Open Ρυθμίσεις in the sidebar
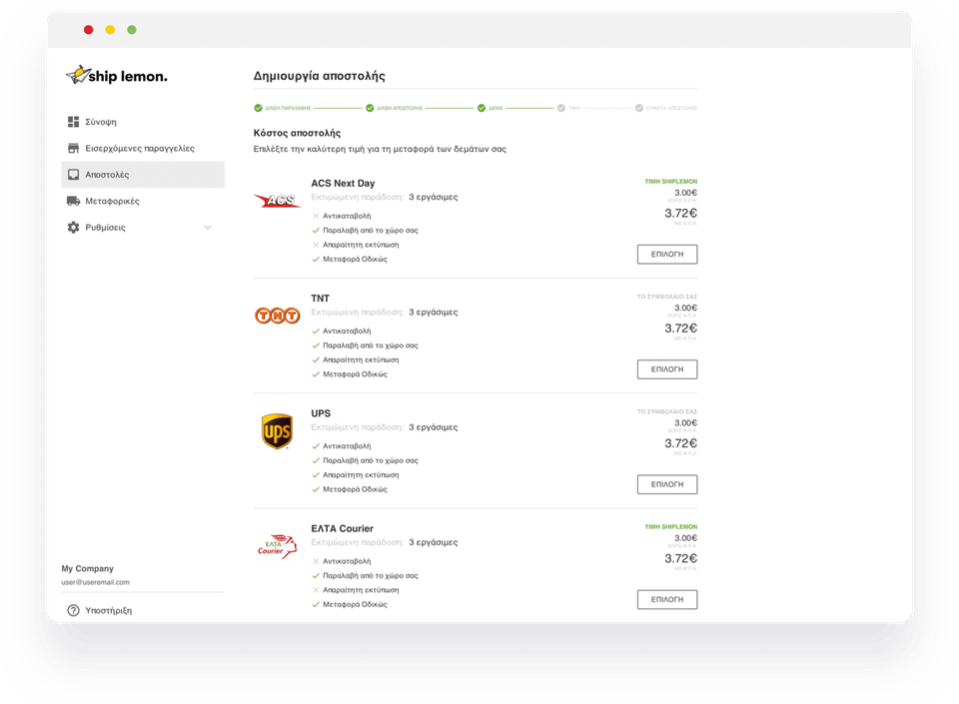Screen dimensions: 959x704 pos(143,228)
